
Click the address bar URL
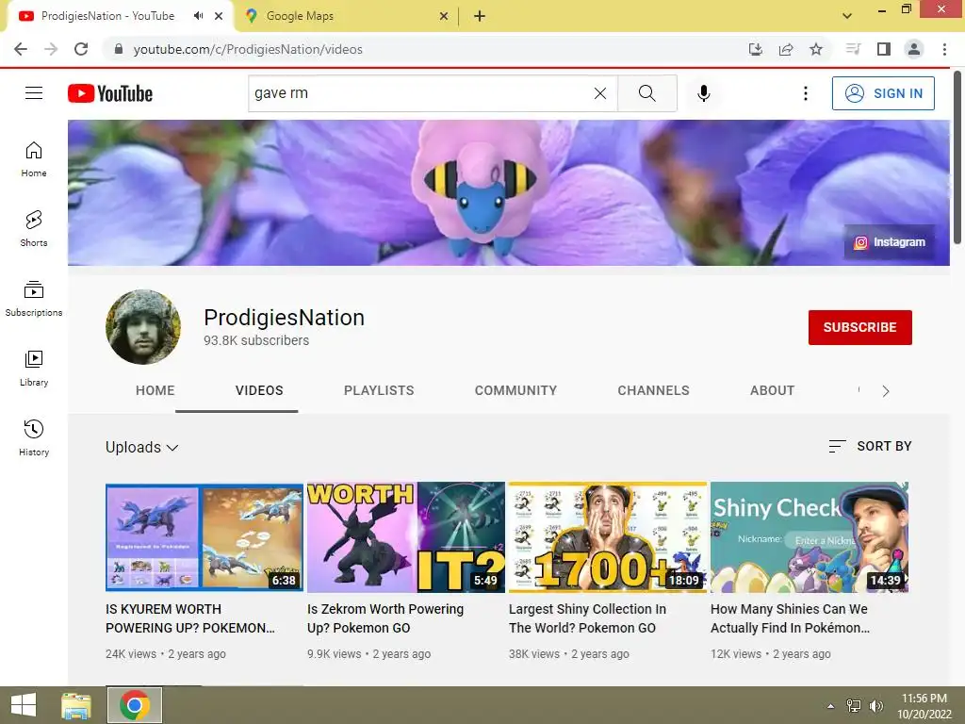(248, 49)
